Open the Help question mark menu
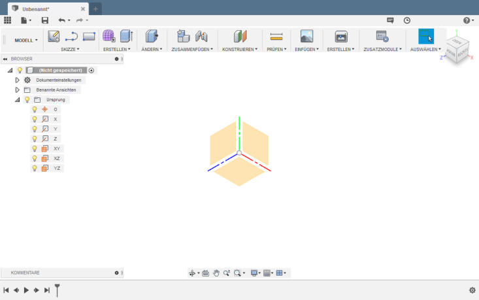This screenshot has height=300, width=479. point(469,20)
